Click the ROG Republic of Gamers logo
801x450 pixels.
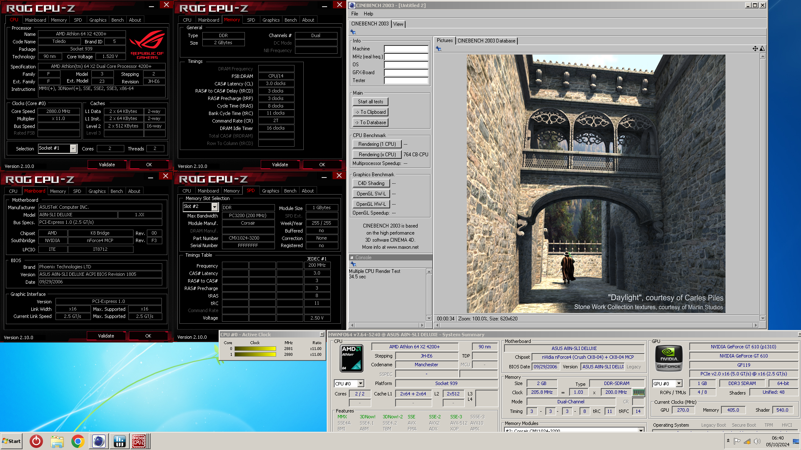click(147, 45)
